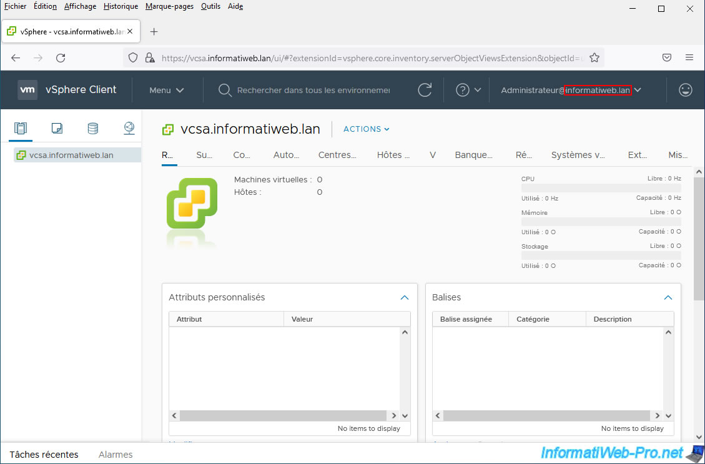
Task: Refresh the vSphere Client data
Action: pos(425,90)
